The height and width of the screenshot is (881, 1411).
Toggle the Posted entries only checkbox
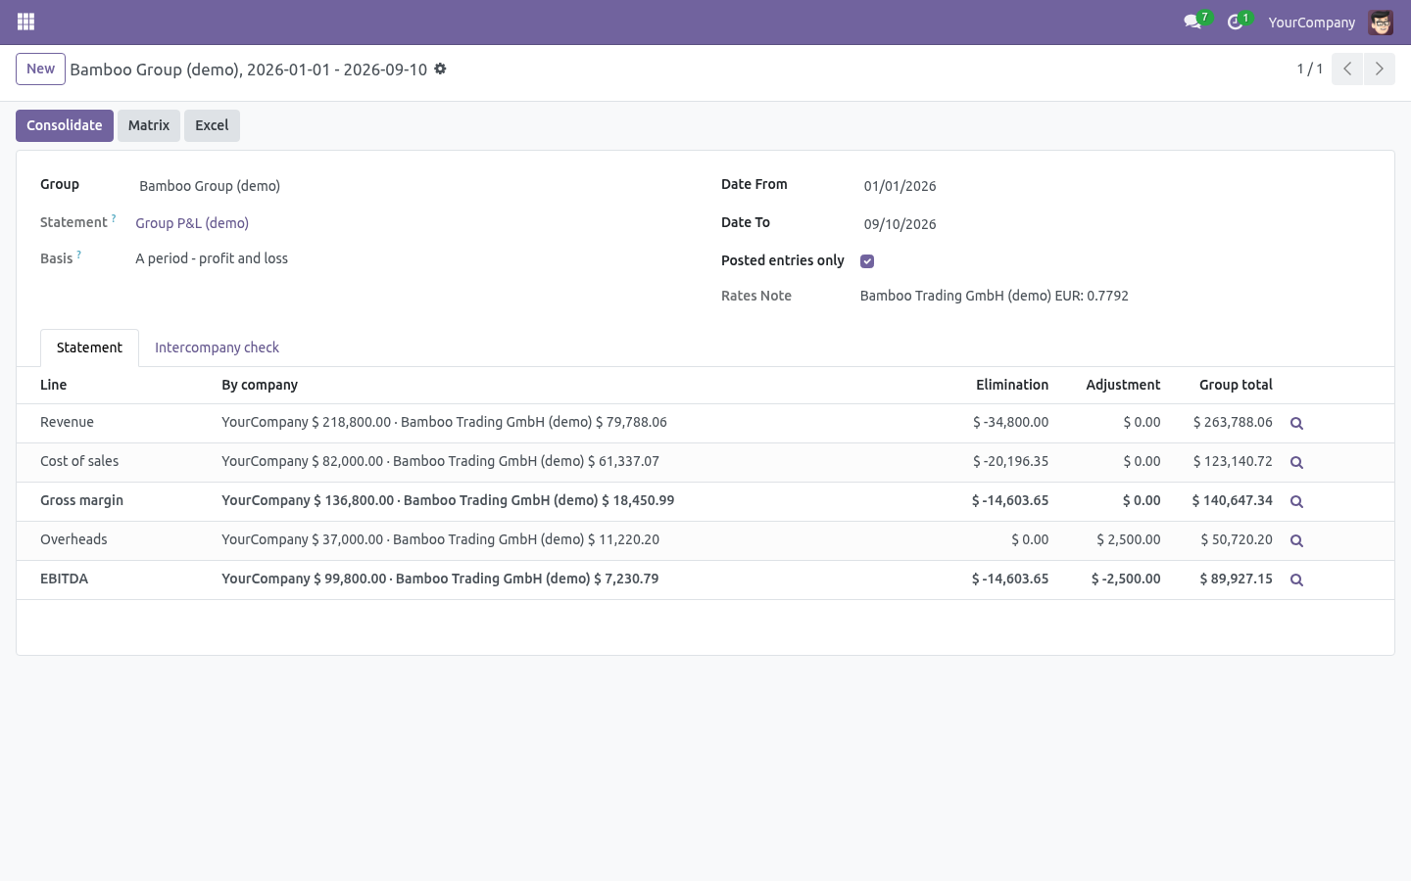coord(867,261)
